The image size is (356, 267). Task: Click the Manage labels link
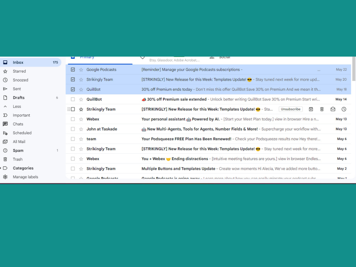(25, 177)
